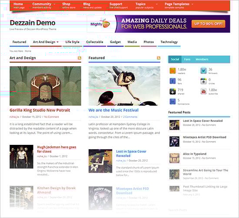Viewport: 239px width, 218px height.
Task: Switch to the Fans sidebar tab
Action: click(187, 59)
